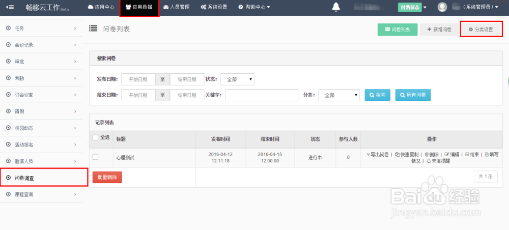
Task: Expand the 会议记录 sidebar chevron
Action: [x=75, y=45]
